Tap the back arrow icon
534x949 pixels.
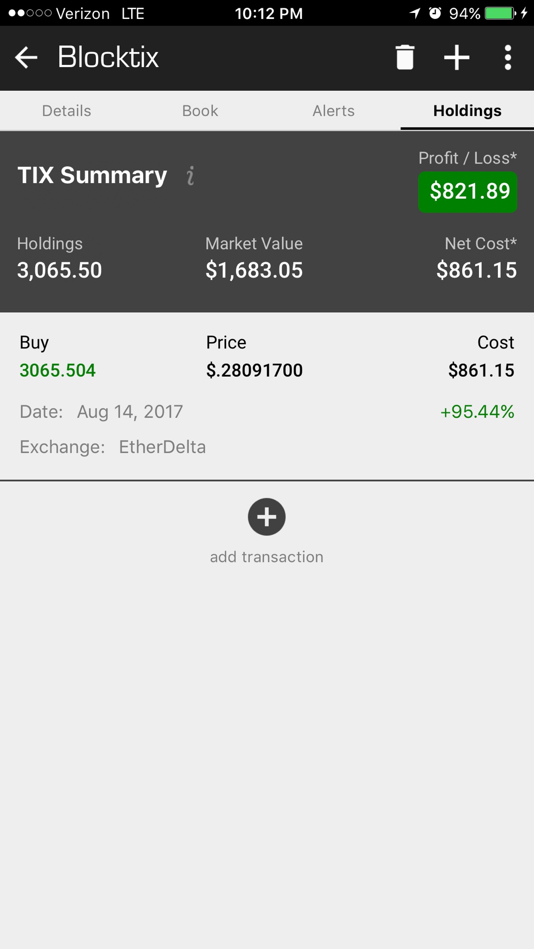pyautogui.click(x=26, y=57)
